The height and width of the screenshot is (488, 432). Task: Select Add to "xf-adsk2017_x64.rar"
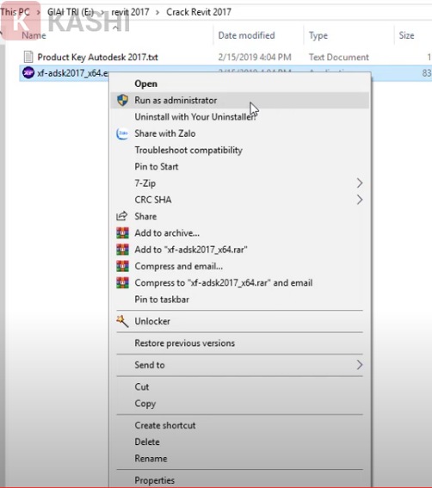point(191,250)
